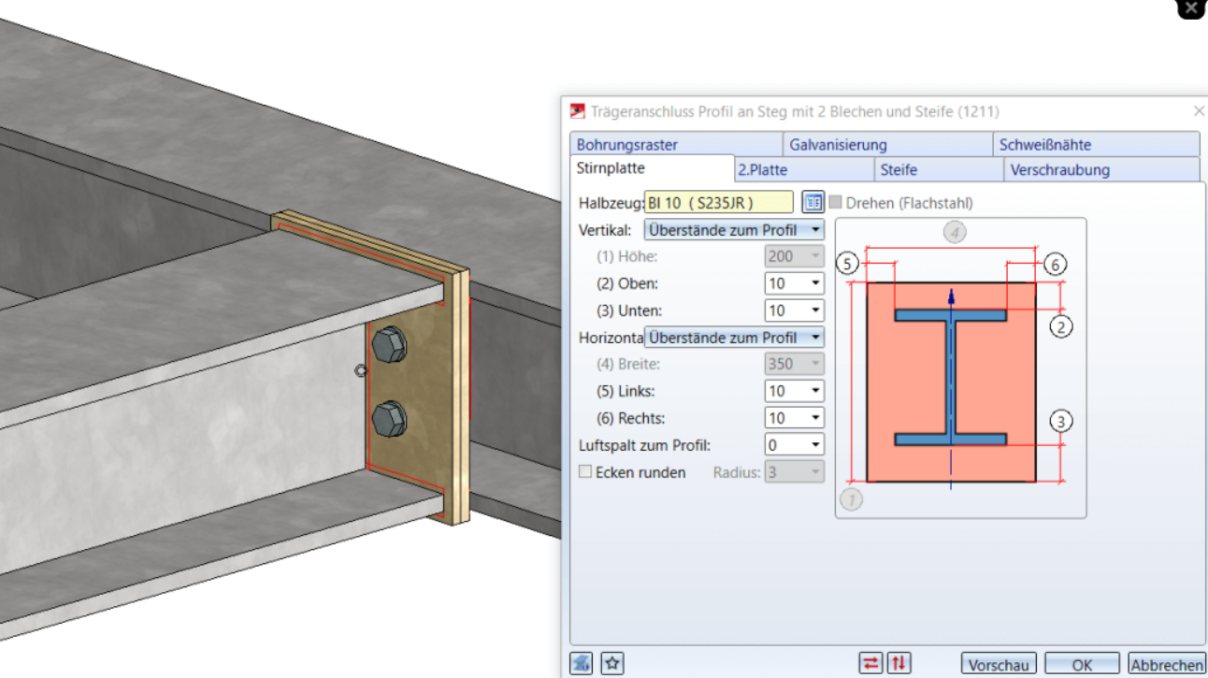Viewport: 1208px width, 678px height.
Task: Click the vertical swap arrows icon
Action: pyautogui.click(x=899, y=663)
